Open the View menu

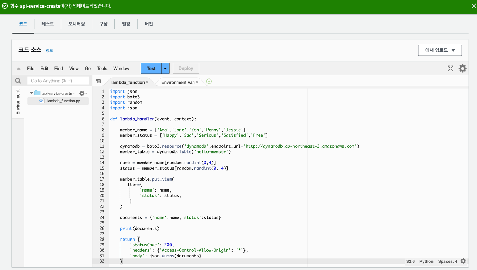click(x=74, y=69)
